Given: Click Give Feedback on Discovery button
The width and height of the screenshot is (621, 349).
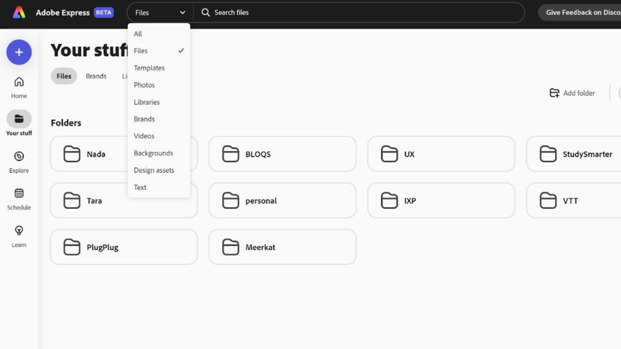Looking at the screenshot, I should click(582, 12).
